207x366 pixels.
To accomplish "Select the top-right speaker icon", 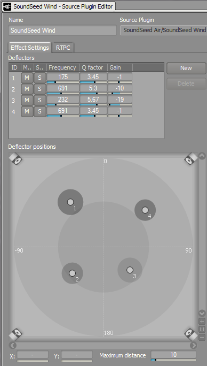I will [x=190, y=159].
